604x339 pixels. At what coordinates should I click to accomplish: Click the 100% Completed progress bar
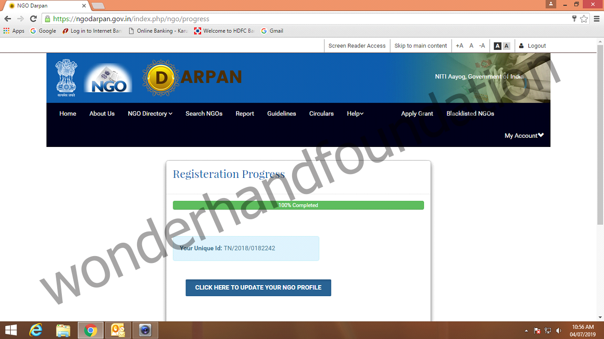point(298,205)
